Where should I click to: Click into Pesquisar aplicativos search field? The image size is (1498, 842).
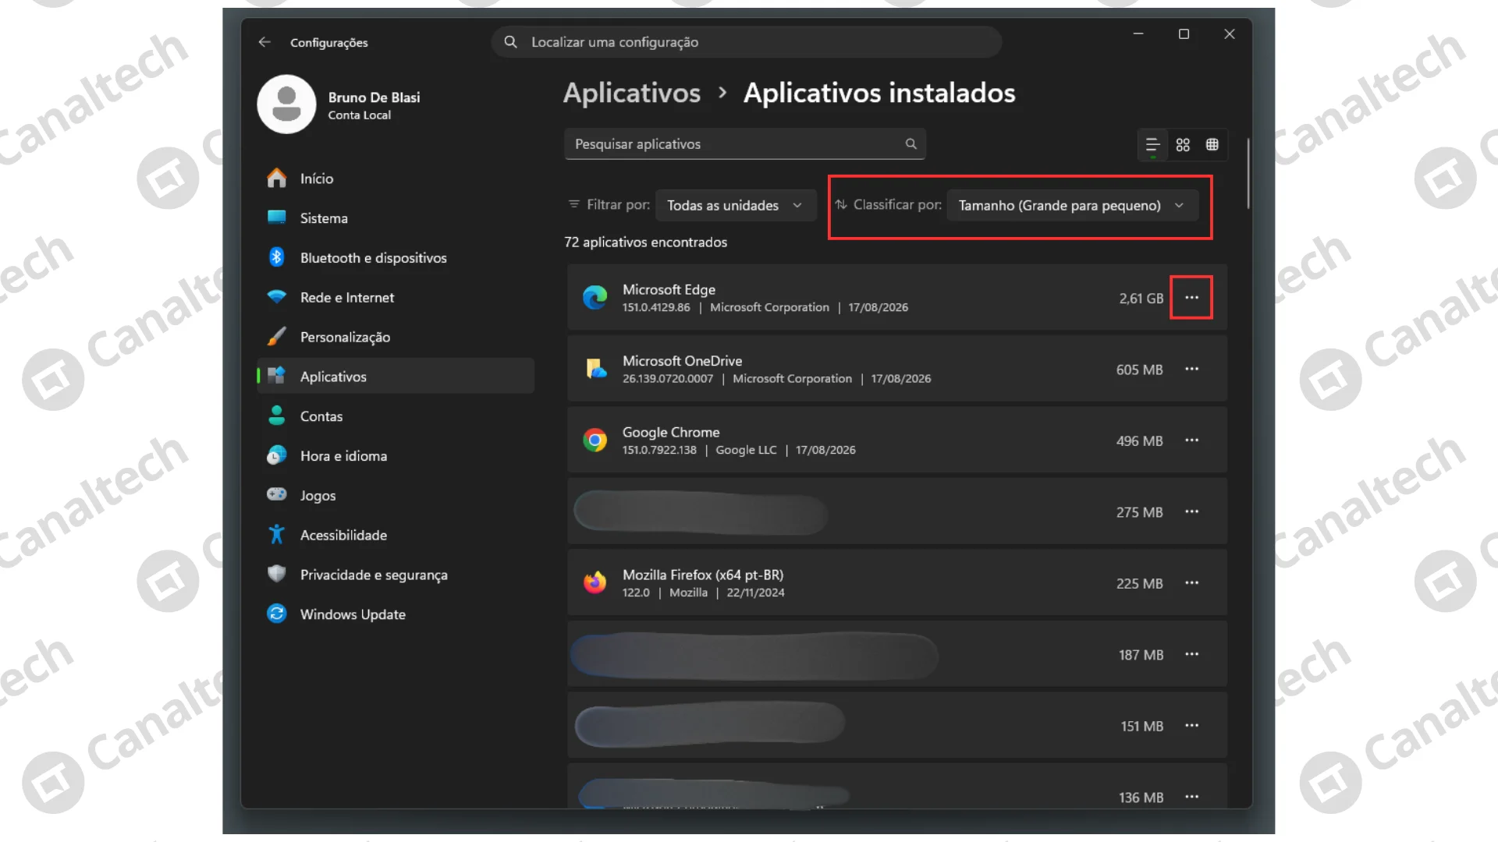click(x=744, y=144)
